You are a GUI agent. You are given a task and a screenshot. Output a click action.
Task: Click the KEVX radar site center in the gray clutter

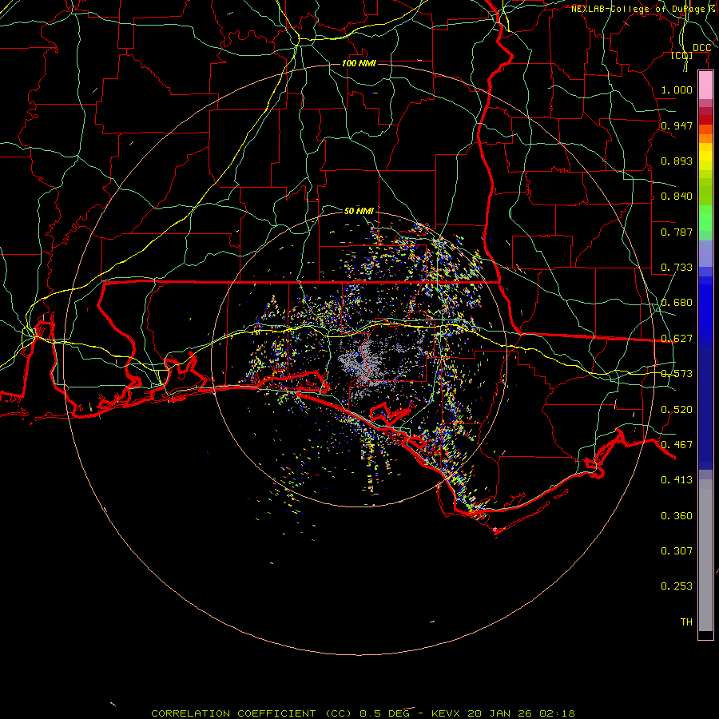(x=359, y=361)
